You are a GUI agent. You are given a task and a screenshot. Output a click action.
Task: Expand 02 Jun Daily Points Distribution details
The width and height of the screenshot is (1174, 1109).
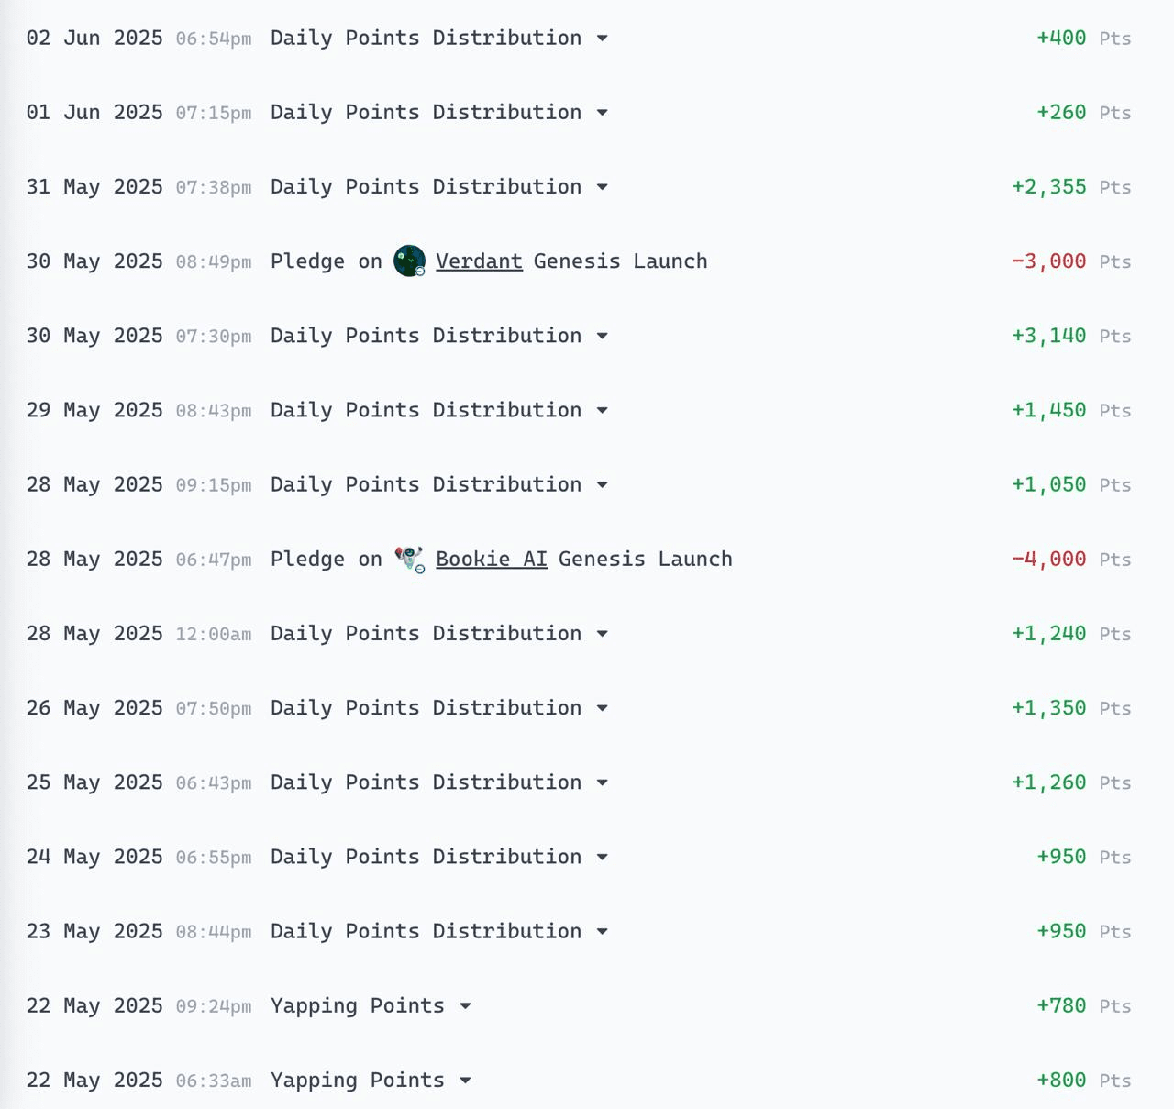pos(603,39)
